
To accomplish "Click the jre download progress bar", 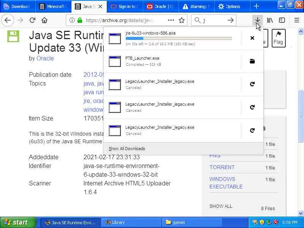I will 178,38.
